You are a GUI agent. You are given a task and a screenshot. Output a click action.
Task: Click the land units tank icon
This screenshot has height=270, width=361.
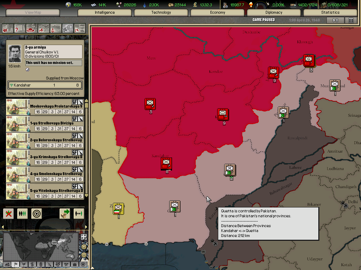[32, 28]
